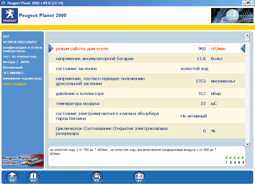Viewport: 255px width, 184px height.
Task: Click 'тест по компьютеру' in the left panel
Action: pyautogui.click(x=21, y=57)
